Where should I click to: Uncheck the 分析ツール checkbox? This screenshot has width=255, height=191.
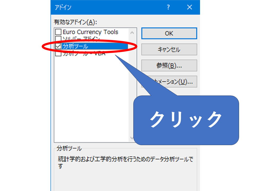pyautogui.click(x=58, y=46)
